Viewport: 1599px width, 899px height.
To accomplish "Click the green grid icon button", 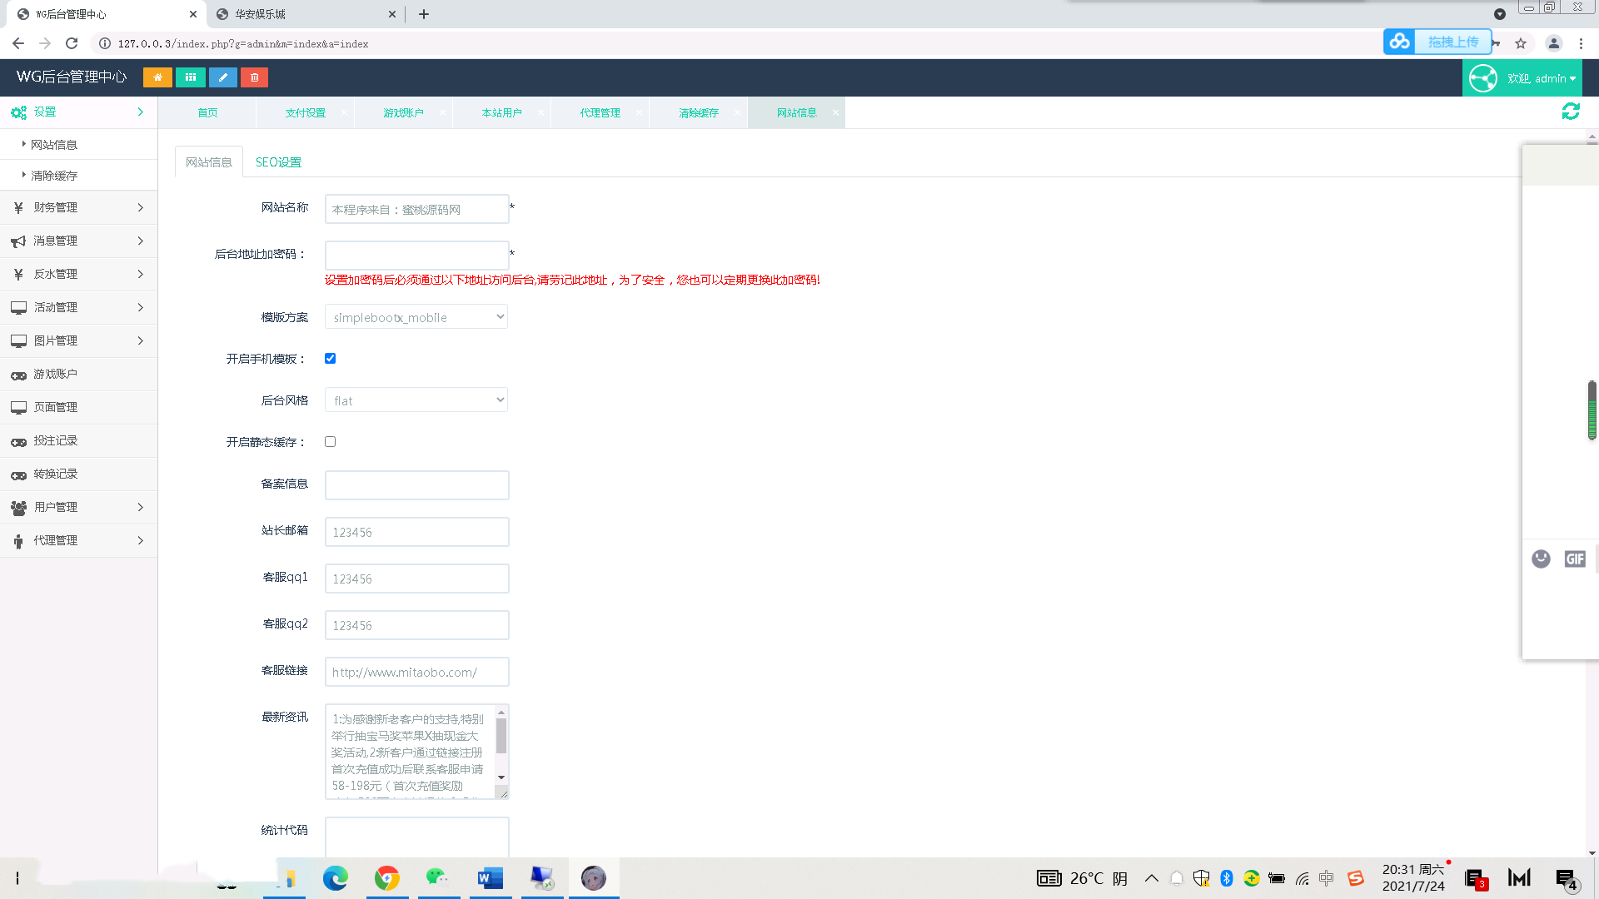I will point(191,77).
